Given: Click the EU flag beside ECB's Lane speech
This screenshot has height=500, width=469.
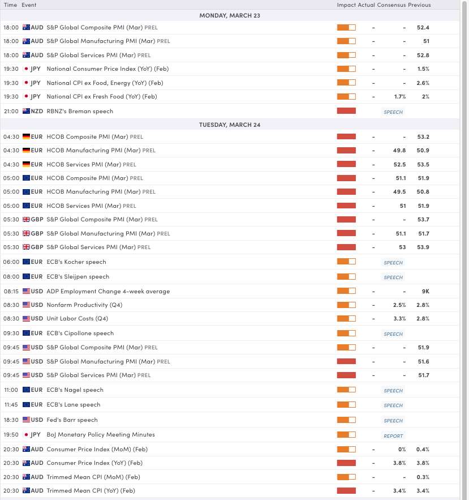Looking at the screenshot, I should [26, 405].
